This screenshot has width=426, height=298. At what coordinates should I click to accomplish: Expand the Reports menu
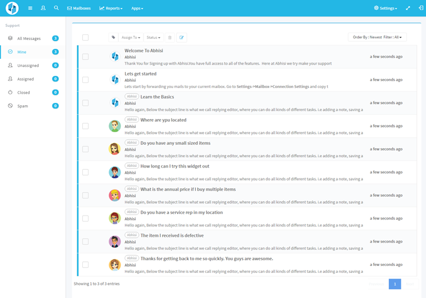click(111, 8)
